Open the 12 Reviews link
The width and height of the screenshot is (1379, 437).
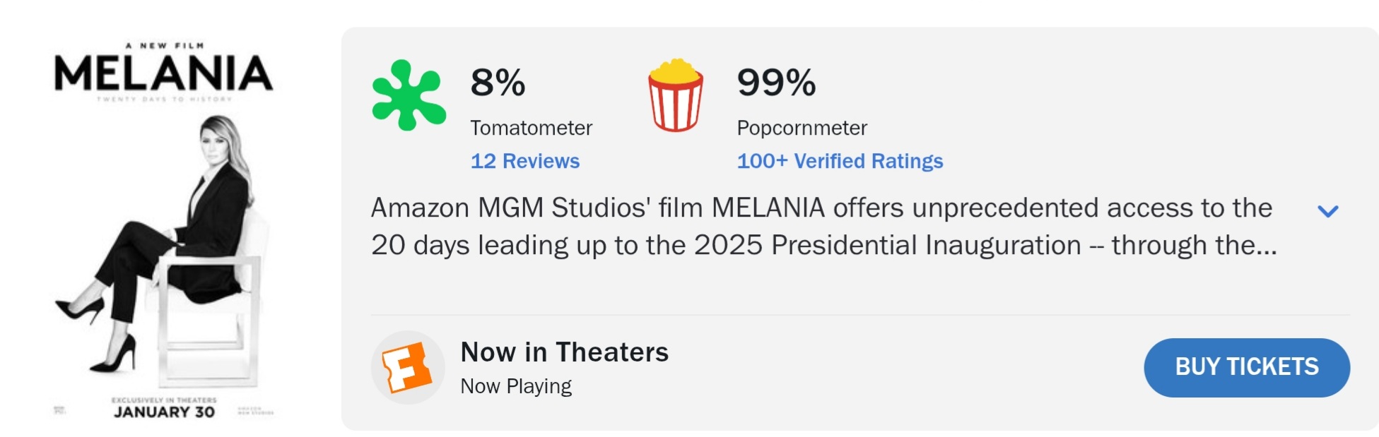click(524, 161)
